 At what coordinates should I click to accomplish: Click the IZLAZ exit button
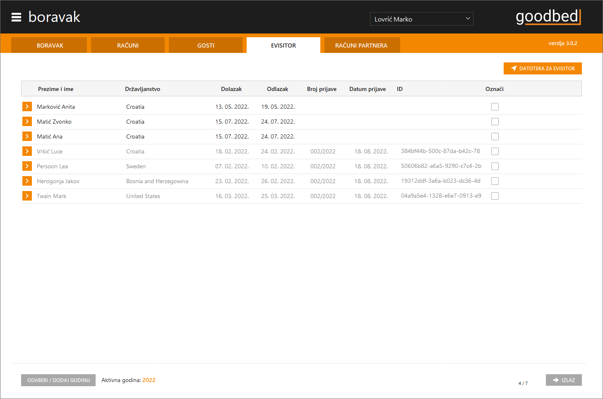564,380
